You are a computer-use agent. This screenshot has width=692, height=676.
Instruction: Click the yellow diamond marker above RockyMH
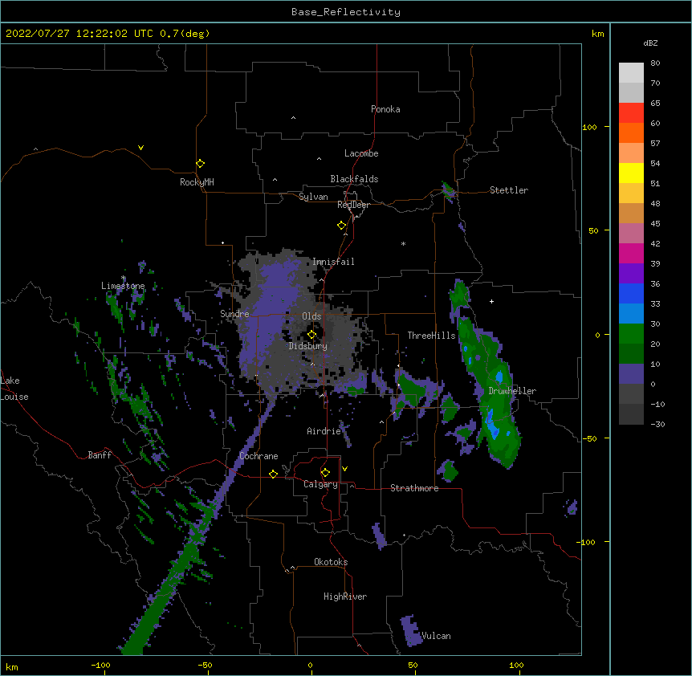pos(201,164)
